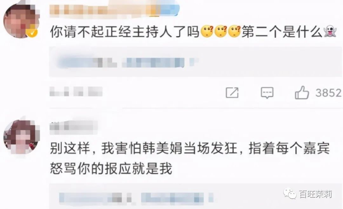Open the blurred reply under the second comment
This screenshot has height=209, width=343.
click(x=195, y=196)
